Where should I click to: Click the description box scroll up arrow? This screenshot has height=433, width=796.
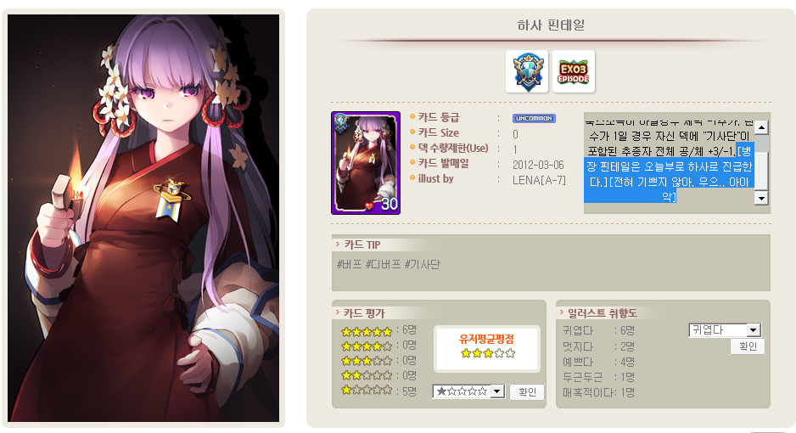(x=761, y=127)
